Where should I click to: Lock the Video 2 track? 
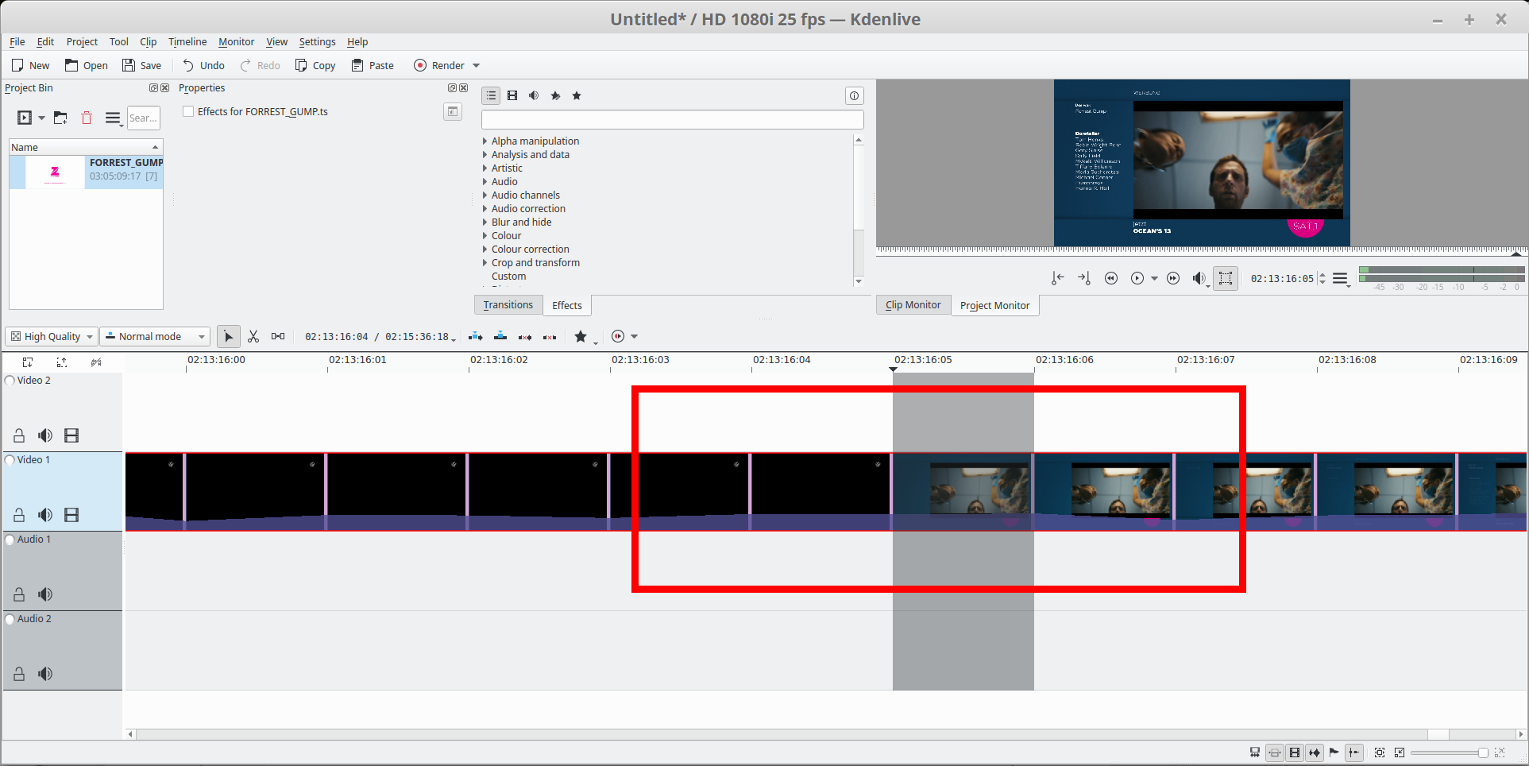[19, 435]
